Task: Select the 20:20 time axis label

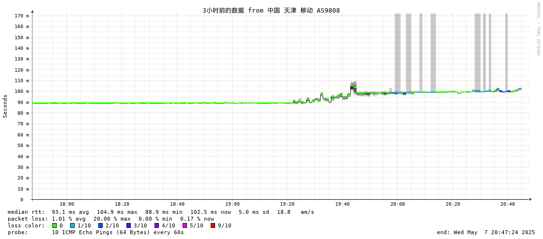Action: 452,205
